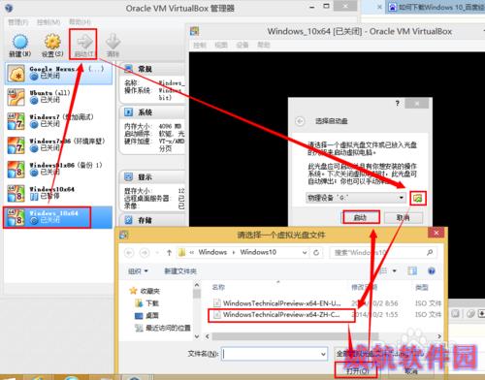
Task: Click the 搜索 Windows10 search field
Action: (x=383, y=252)
